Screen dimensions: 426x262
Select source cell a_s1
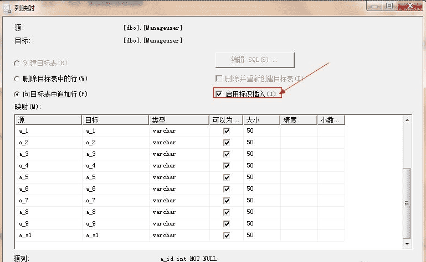48,235
